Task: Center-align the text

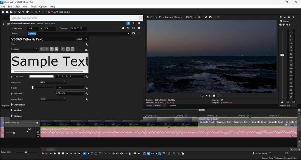Action: 68,49
